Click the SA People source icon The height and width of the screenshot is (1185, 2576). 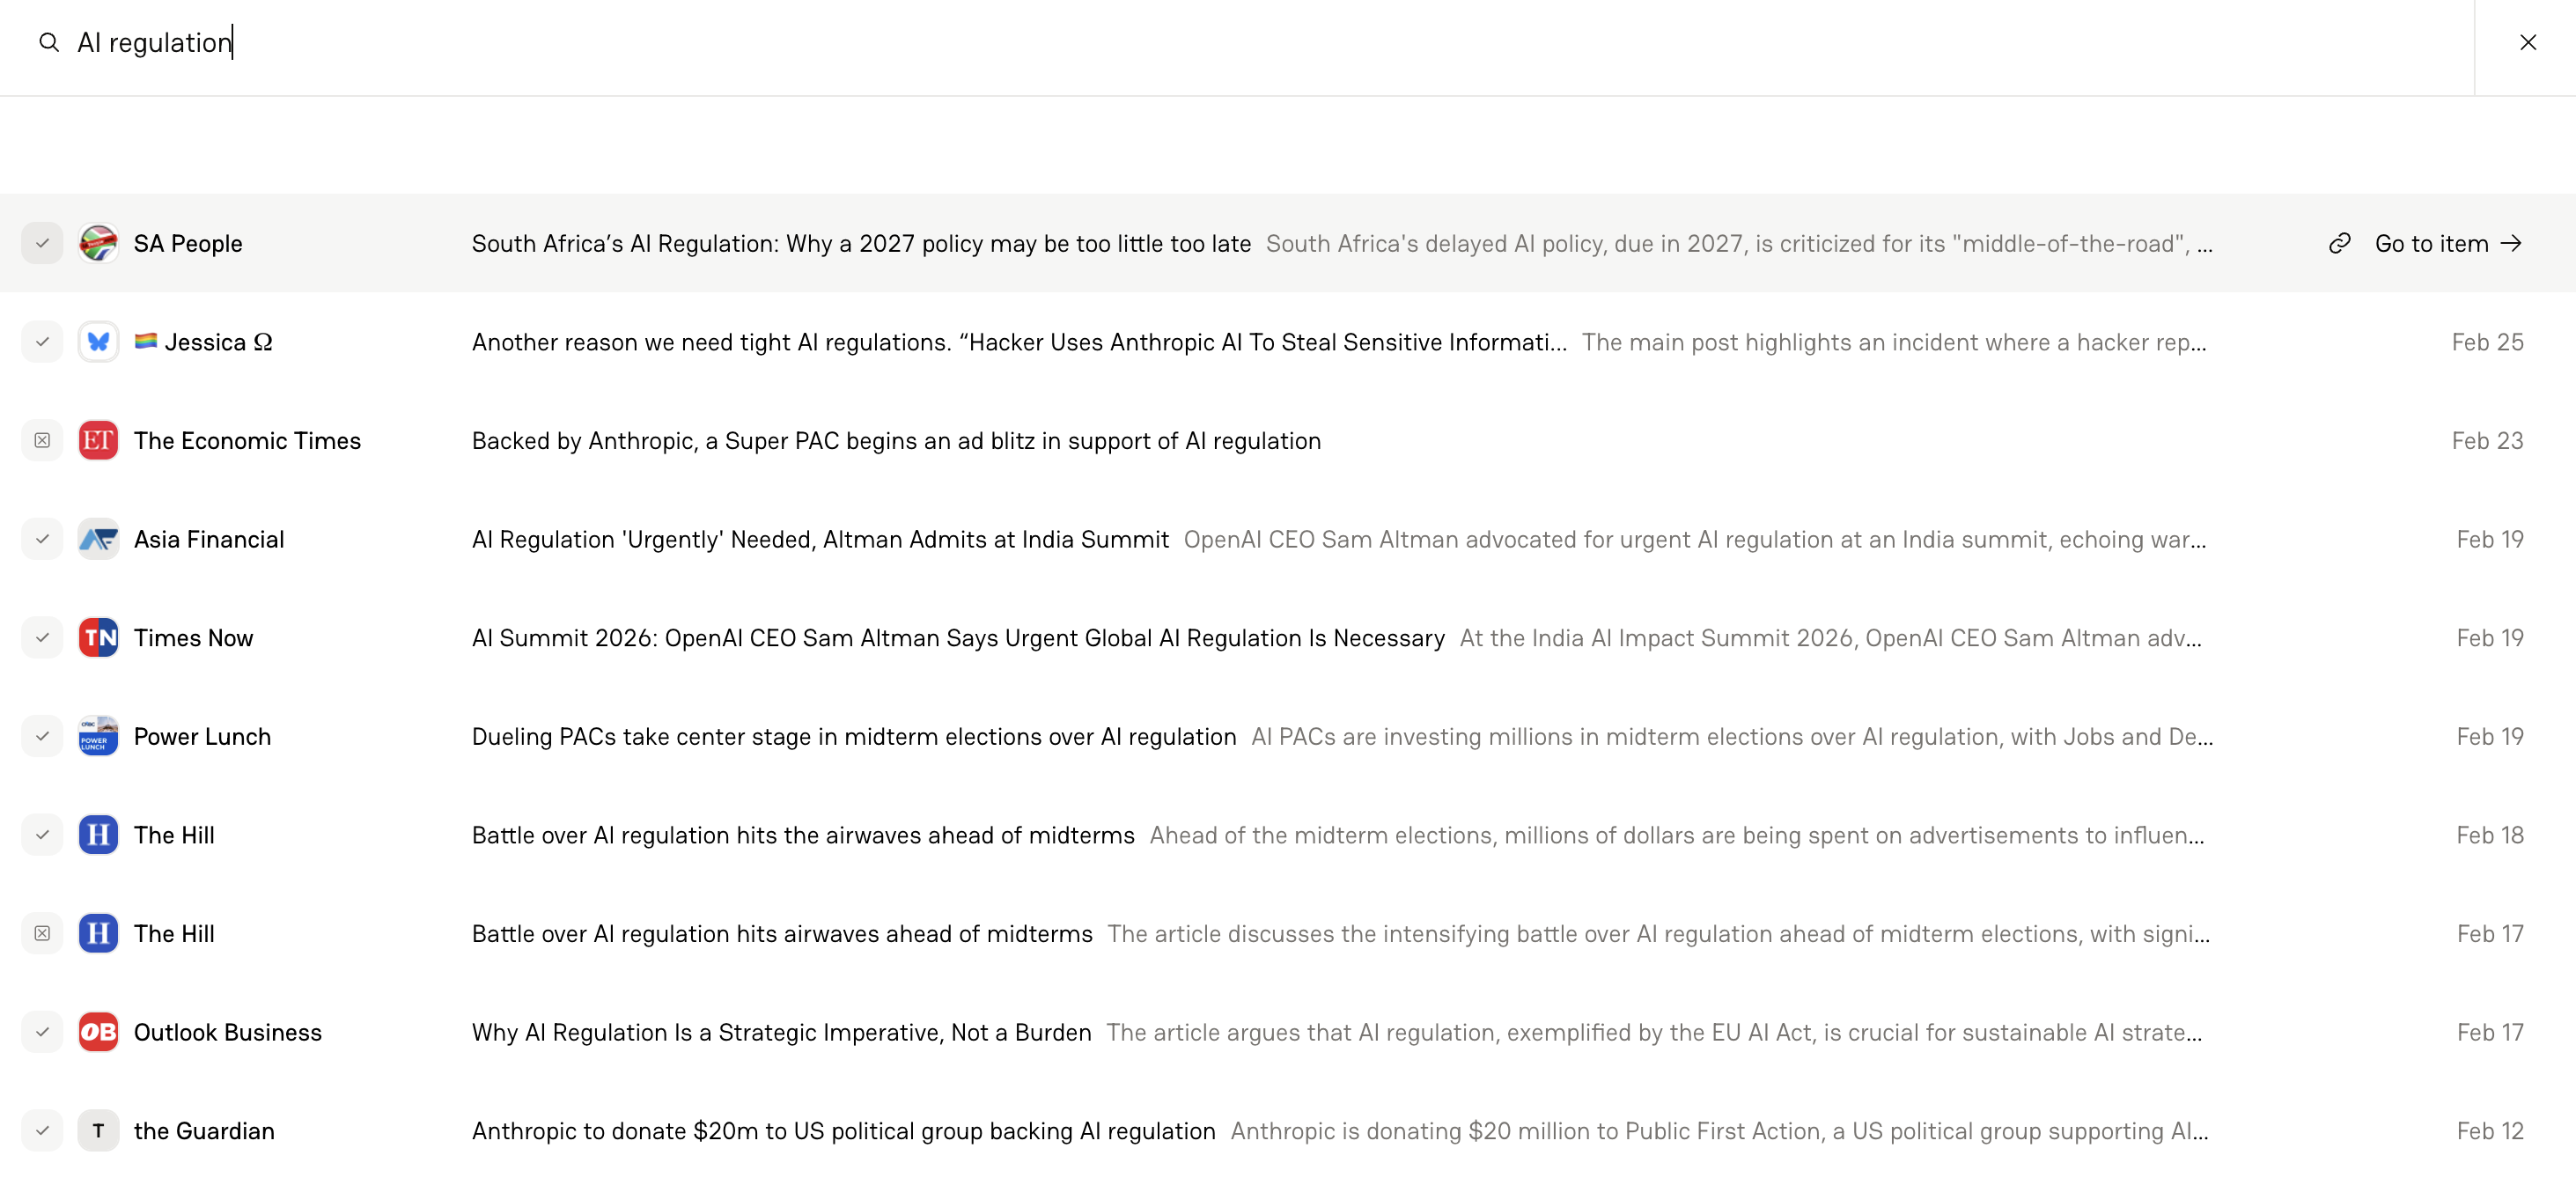tap(98, 243)
